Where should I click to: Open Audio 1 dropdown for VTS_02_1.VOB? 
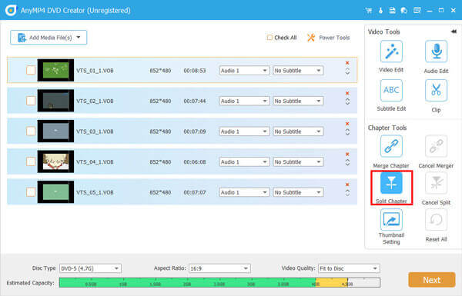(x=244, y=101)
